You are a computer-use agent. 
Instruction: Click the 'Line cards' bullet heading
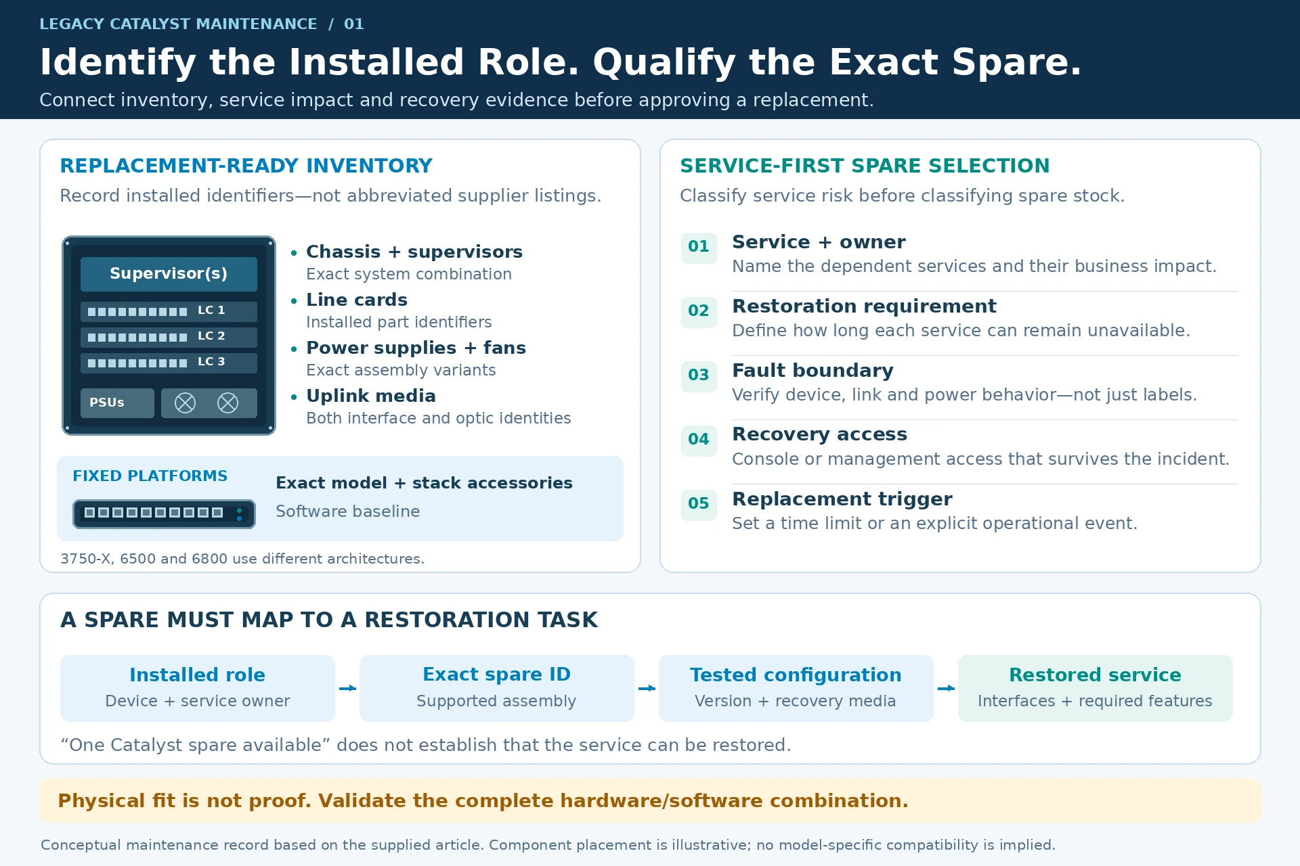[x=357, y=300]
